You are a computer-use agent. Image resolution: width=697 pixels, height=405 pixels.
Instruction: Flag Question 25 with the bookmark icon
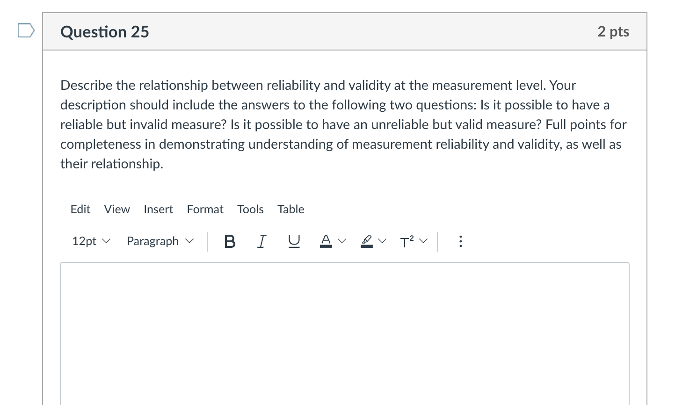(26, 31)
